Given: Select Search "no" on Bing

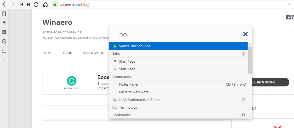Looking at the screenshot, I should pyautogui.click(x=178, y=46).
